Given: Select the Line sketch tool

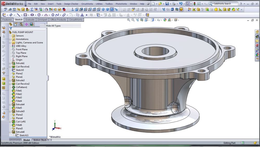Looking at the screenshot, I should (x=18, y=15).
